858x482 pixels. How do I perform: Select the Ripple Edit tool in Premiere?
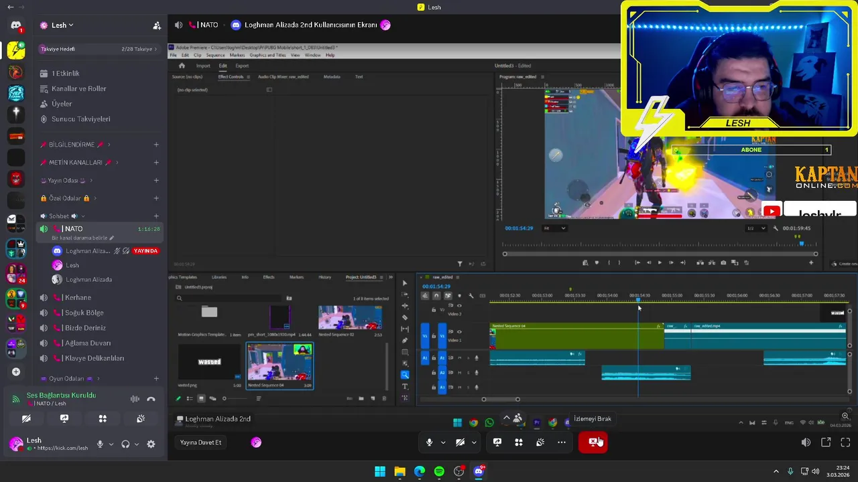[x=405, y=306]
